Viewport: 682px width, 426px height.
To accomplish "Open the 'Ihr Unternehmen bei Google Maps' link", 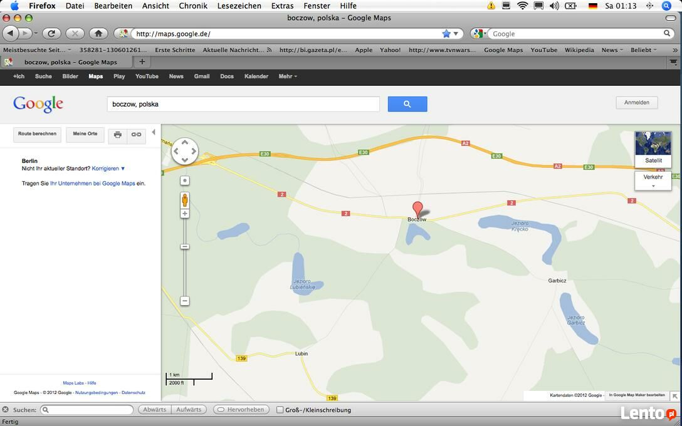I will coord(93,184).
